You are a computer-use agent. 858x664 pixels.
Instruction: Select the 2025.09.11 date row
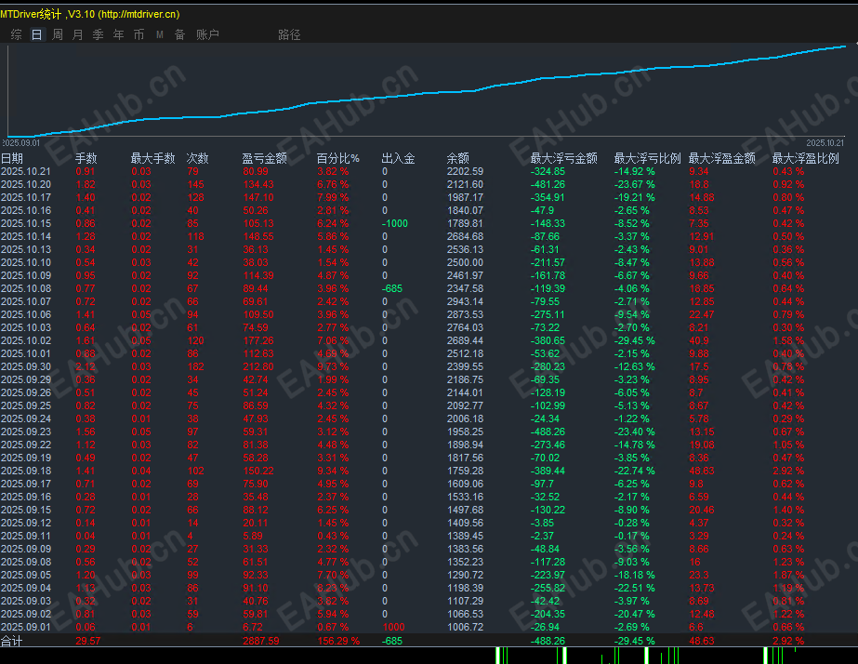pyautogui.click(x=25, y=536)
